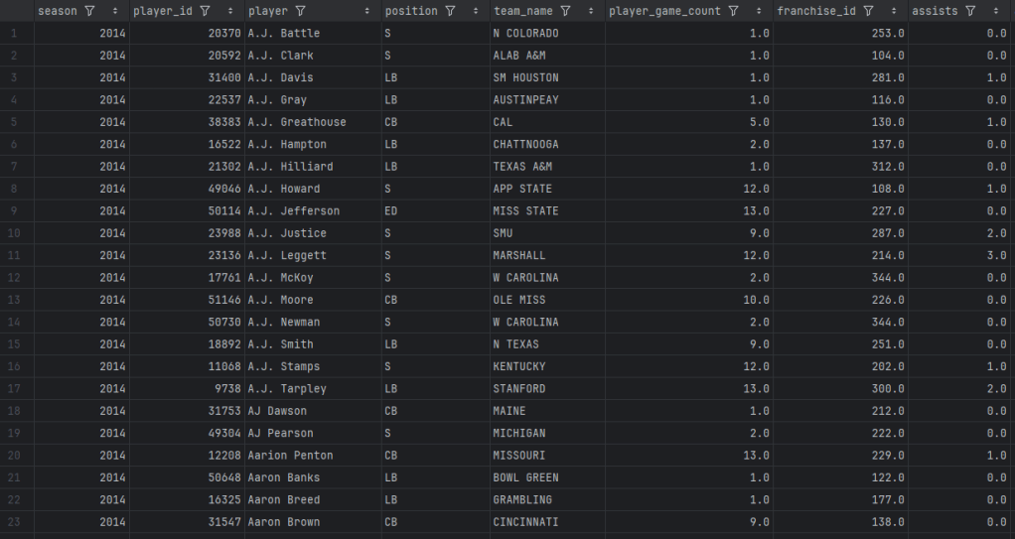Click the franchise_id filter icon

click(x=868, y=11)
